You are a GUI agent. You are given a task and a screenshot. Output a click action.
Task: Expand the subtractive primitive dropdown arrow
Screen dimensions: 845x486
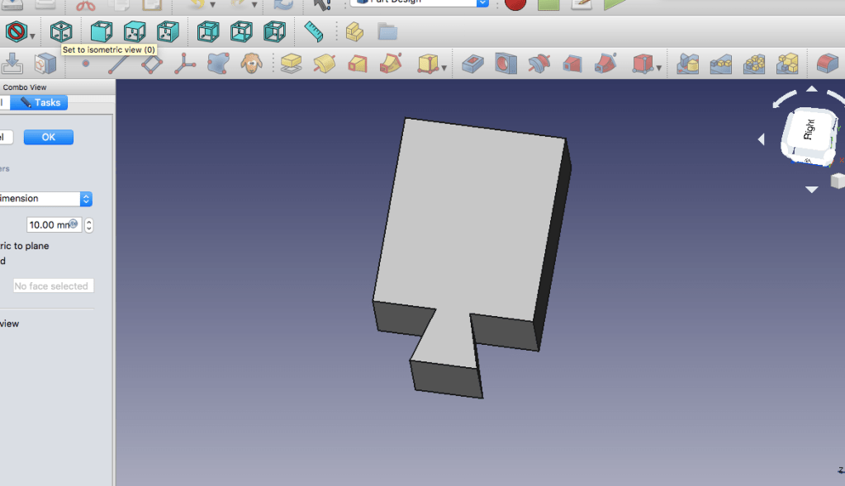[659, 67]
